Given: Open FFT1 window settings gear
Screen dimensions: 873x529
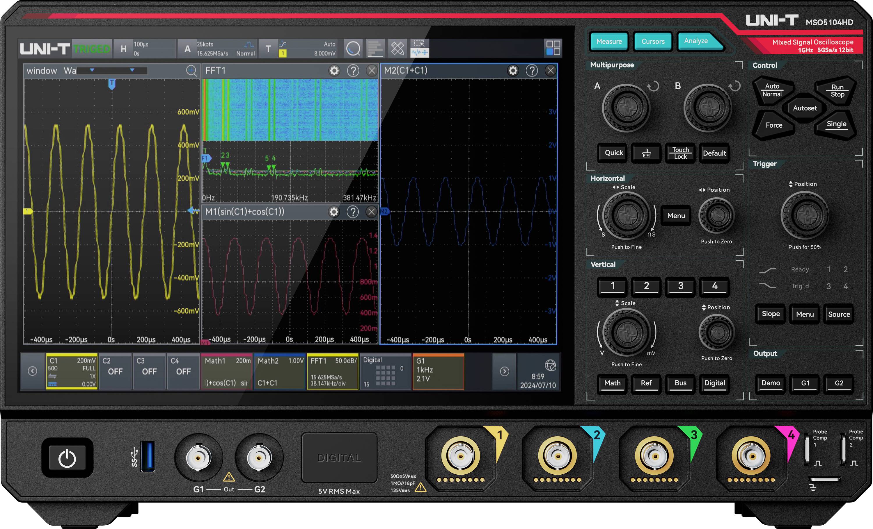Looking at the screenshot, I should [x=334, y=71].
